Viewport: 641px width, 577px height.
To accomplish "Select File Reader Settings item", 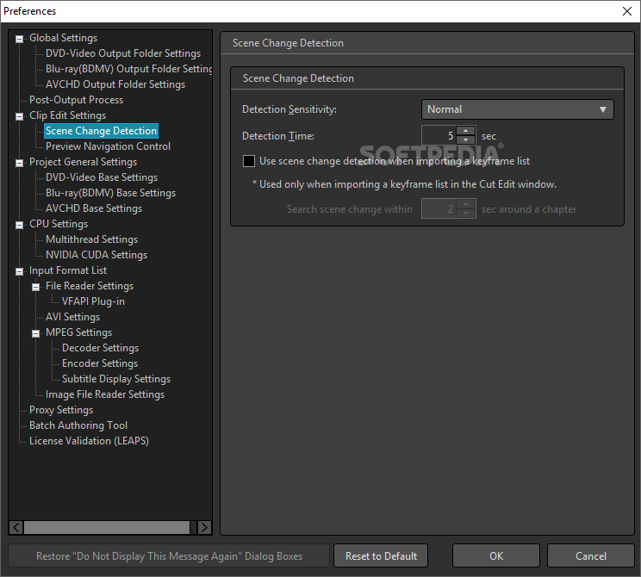I will click(90, 286).
